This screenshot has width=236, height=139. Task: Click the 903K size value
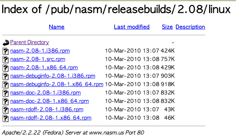(x=167, y=76)
